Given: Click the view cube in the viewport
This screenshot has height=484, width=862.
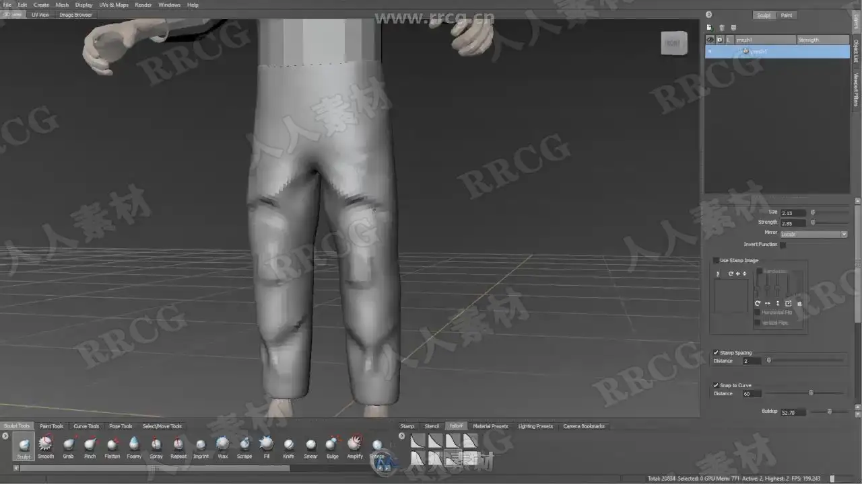Looking at the screenshot, I should coord(673,43).
